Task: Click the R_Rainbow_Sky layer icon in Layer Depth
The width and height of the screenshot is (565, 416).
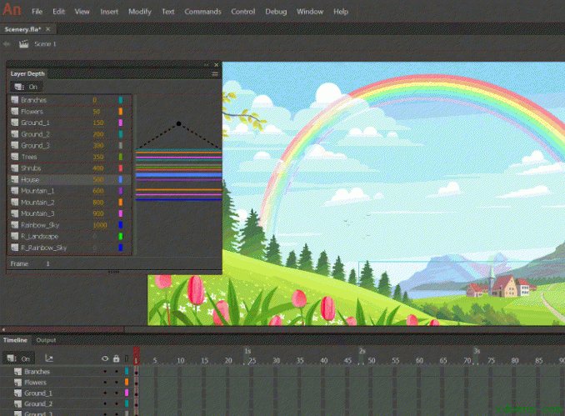Action: (14, 248)
